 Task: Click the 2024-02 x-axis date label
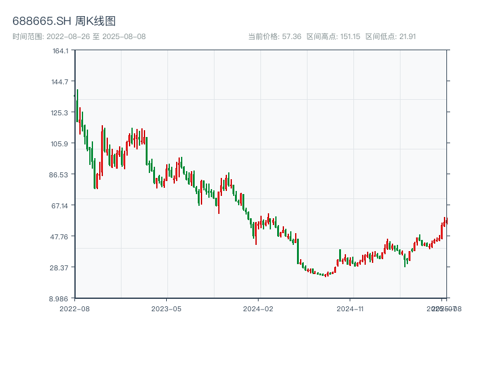pos(258,308)
